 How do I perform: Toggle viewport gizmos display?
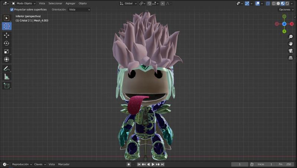click(x=247, y=3)
